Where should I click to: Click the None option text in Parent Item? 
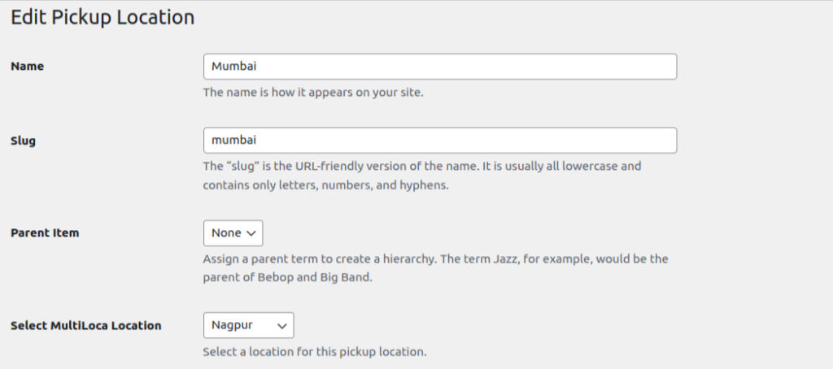coord(226,233)
